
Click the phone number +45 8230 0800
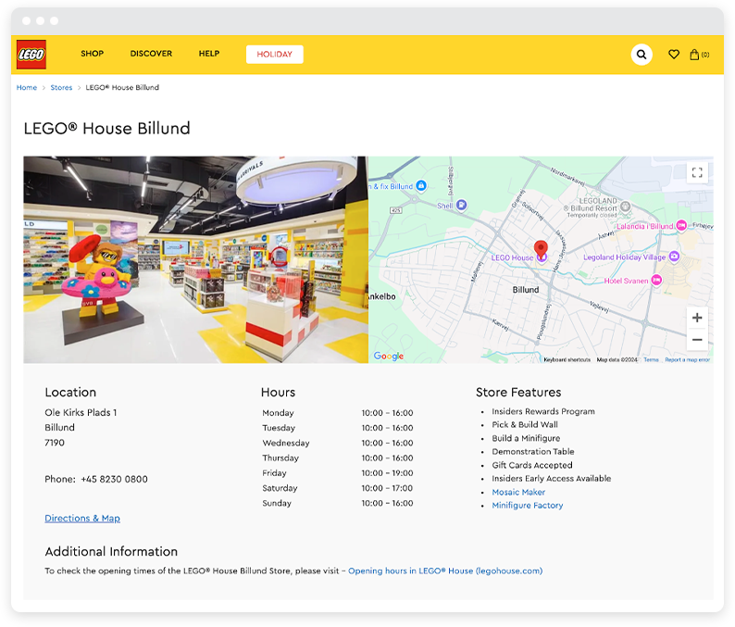click(115, 479)
